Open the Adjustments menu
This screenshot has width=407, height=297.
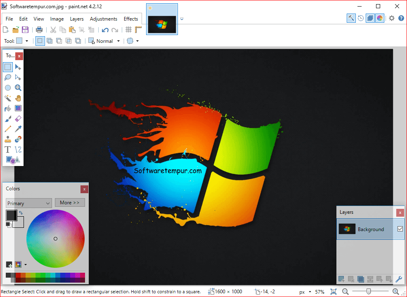(104, 19)
